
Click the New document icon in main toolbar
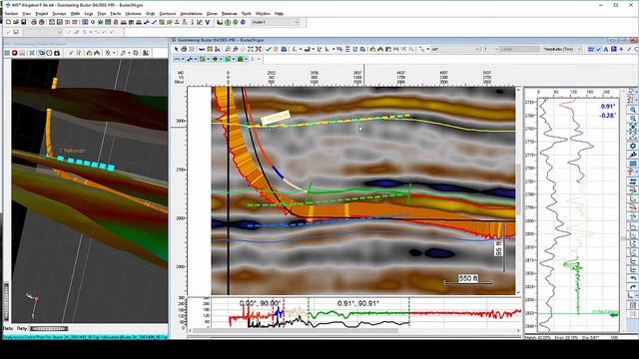click(x=8, y=22)
